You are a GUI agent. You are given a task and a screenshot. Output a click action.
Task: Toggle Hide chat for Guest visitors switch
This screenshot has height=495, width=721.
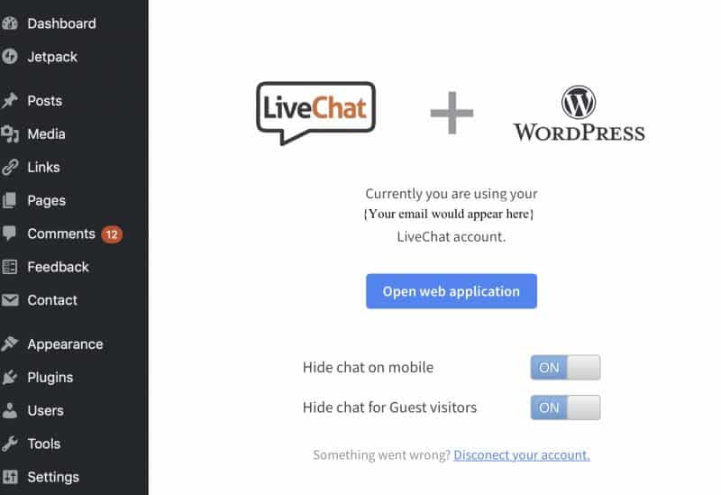[x=565, y=408]
